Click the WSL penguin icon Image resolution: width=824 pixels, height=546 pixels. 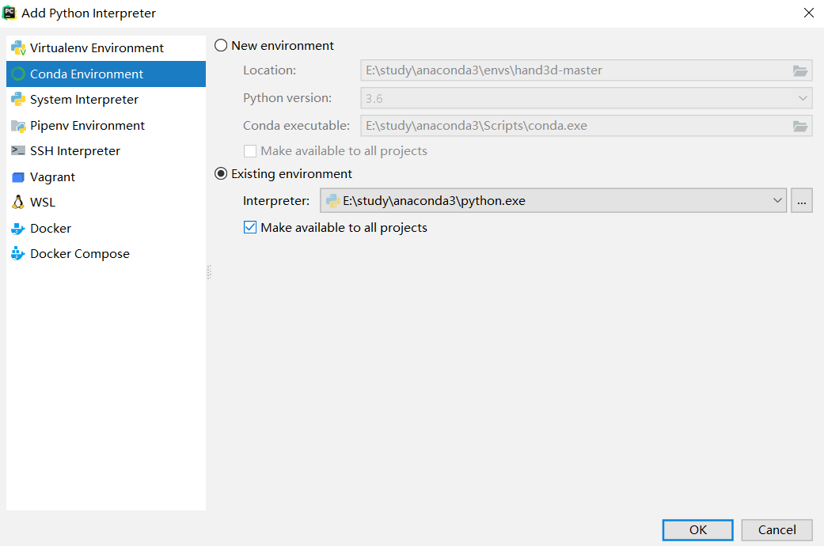point(18,203)
